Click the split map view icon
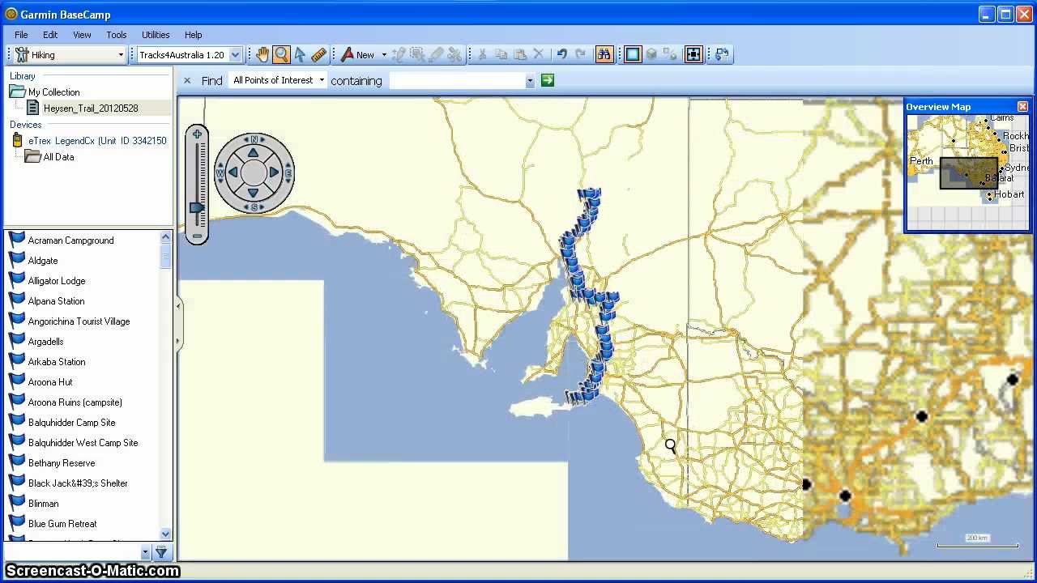The height and width of the screenshot is (583, 1037). pyautogui.click(x=670, y=55)
